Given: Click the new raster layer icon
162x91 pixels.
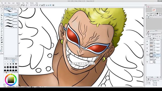Looking at the screenshot, I should [149, 77].
